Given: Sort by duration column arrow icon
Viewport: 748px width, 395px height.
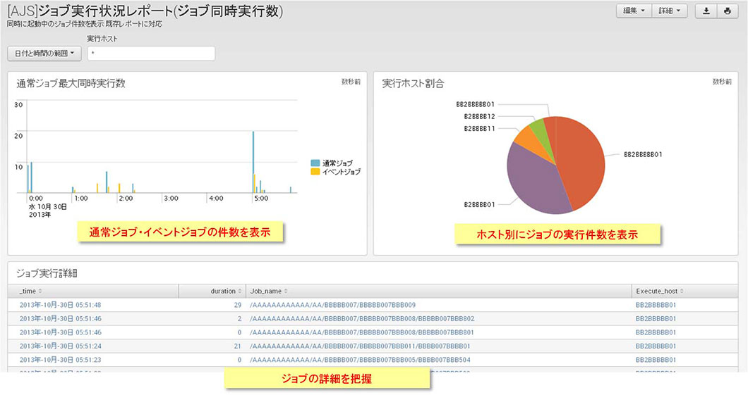Looking at the screenshot, I should tap(240, 291).
